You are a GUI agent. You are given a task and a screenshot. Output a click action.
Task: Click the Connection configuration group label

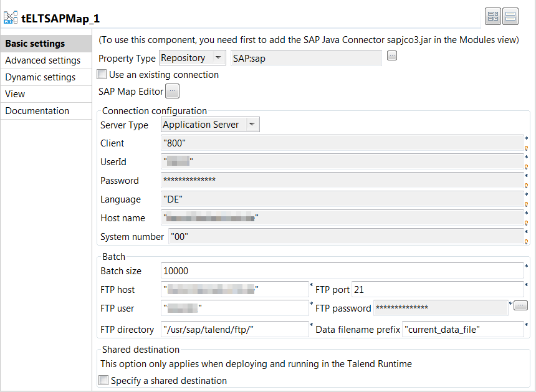click(155, 111)
